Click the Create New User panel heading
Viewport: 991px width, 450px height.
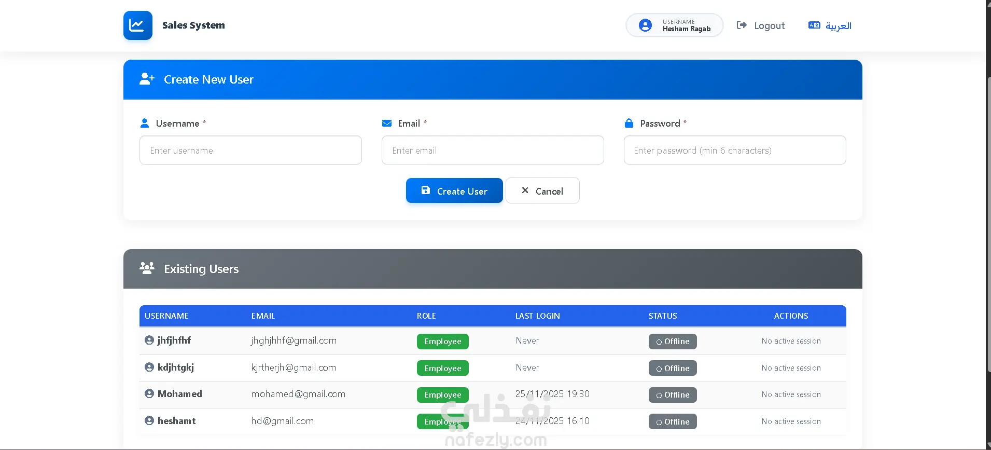208,79
